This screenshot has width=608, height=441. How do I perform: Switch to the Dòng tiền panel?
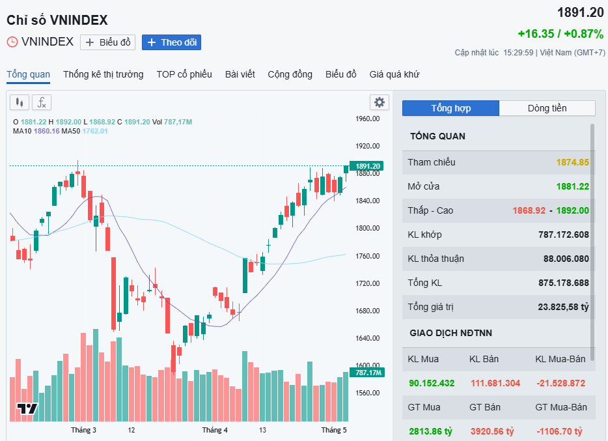point(547,108)
